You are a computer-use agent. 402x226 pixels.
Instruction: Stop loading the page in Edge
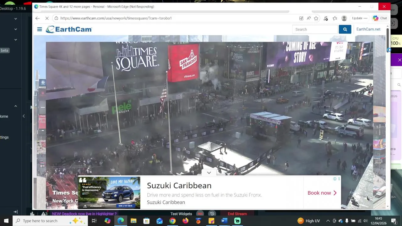coord(47,18)
